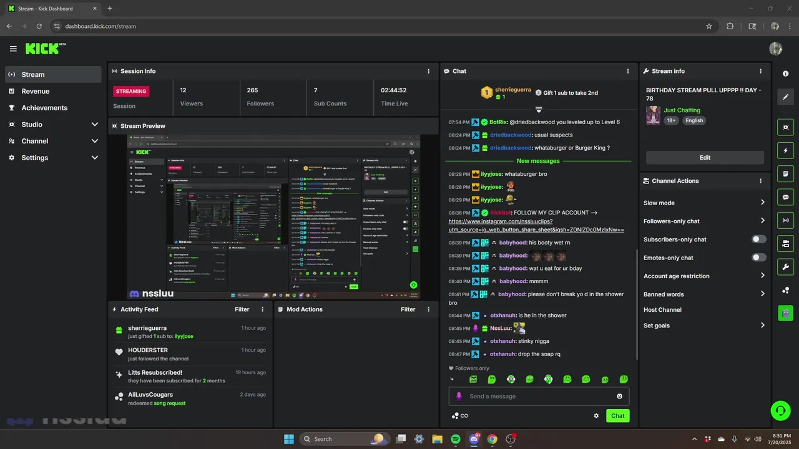Viewport: 799px width, 449px height.
Task: Go to Stream in the sidebar
Action: [53, 74]
